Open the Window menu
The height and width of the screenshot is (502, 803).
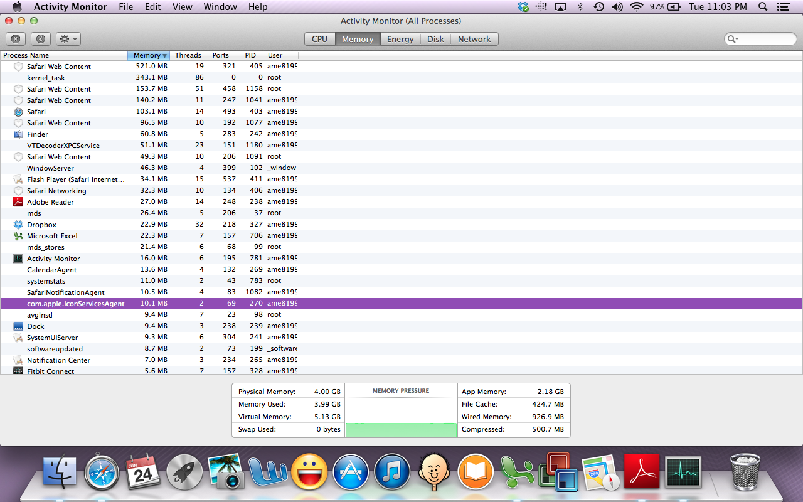click(220, 7)
